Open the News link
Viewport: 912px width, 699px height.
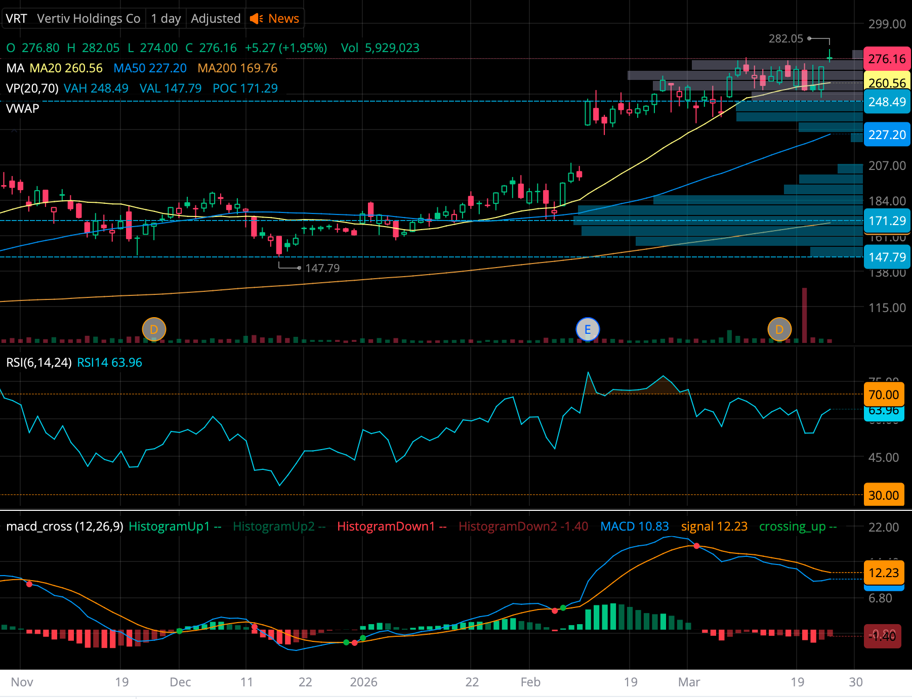click(283, 19)
